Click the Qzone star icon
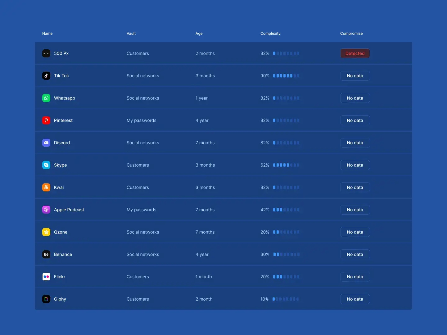 (46, 232)
